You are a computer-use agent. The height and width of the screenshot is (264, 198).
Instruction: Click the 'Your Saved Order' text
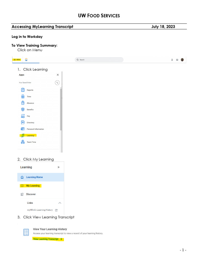pyautogui.click(x=25, y=83)
